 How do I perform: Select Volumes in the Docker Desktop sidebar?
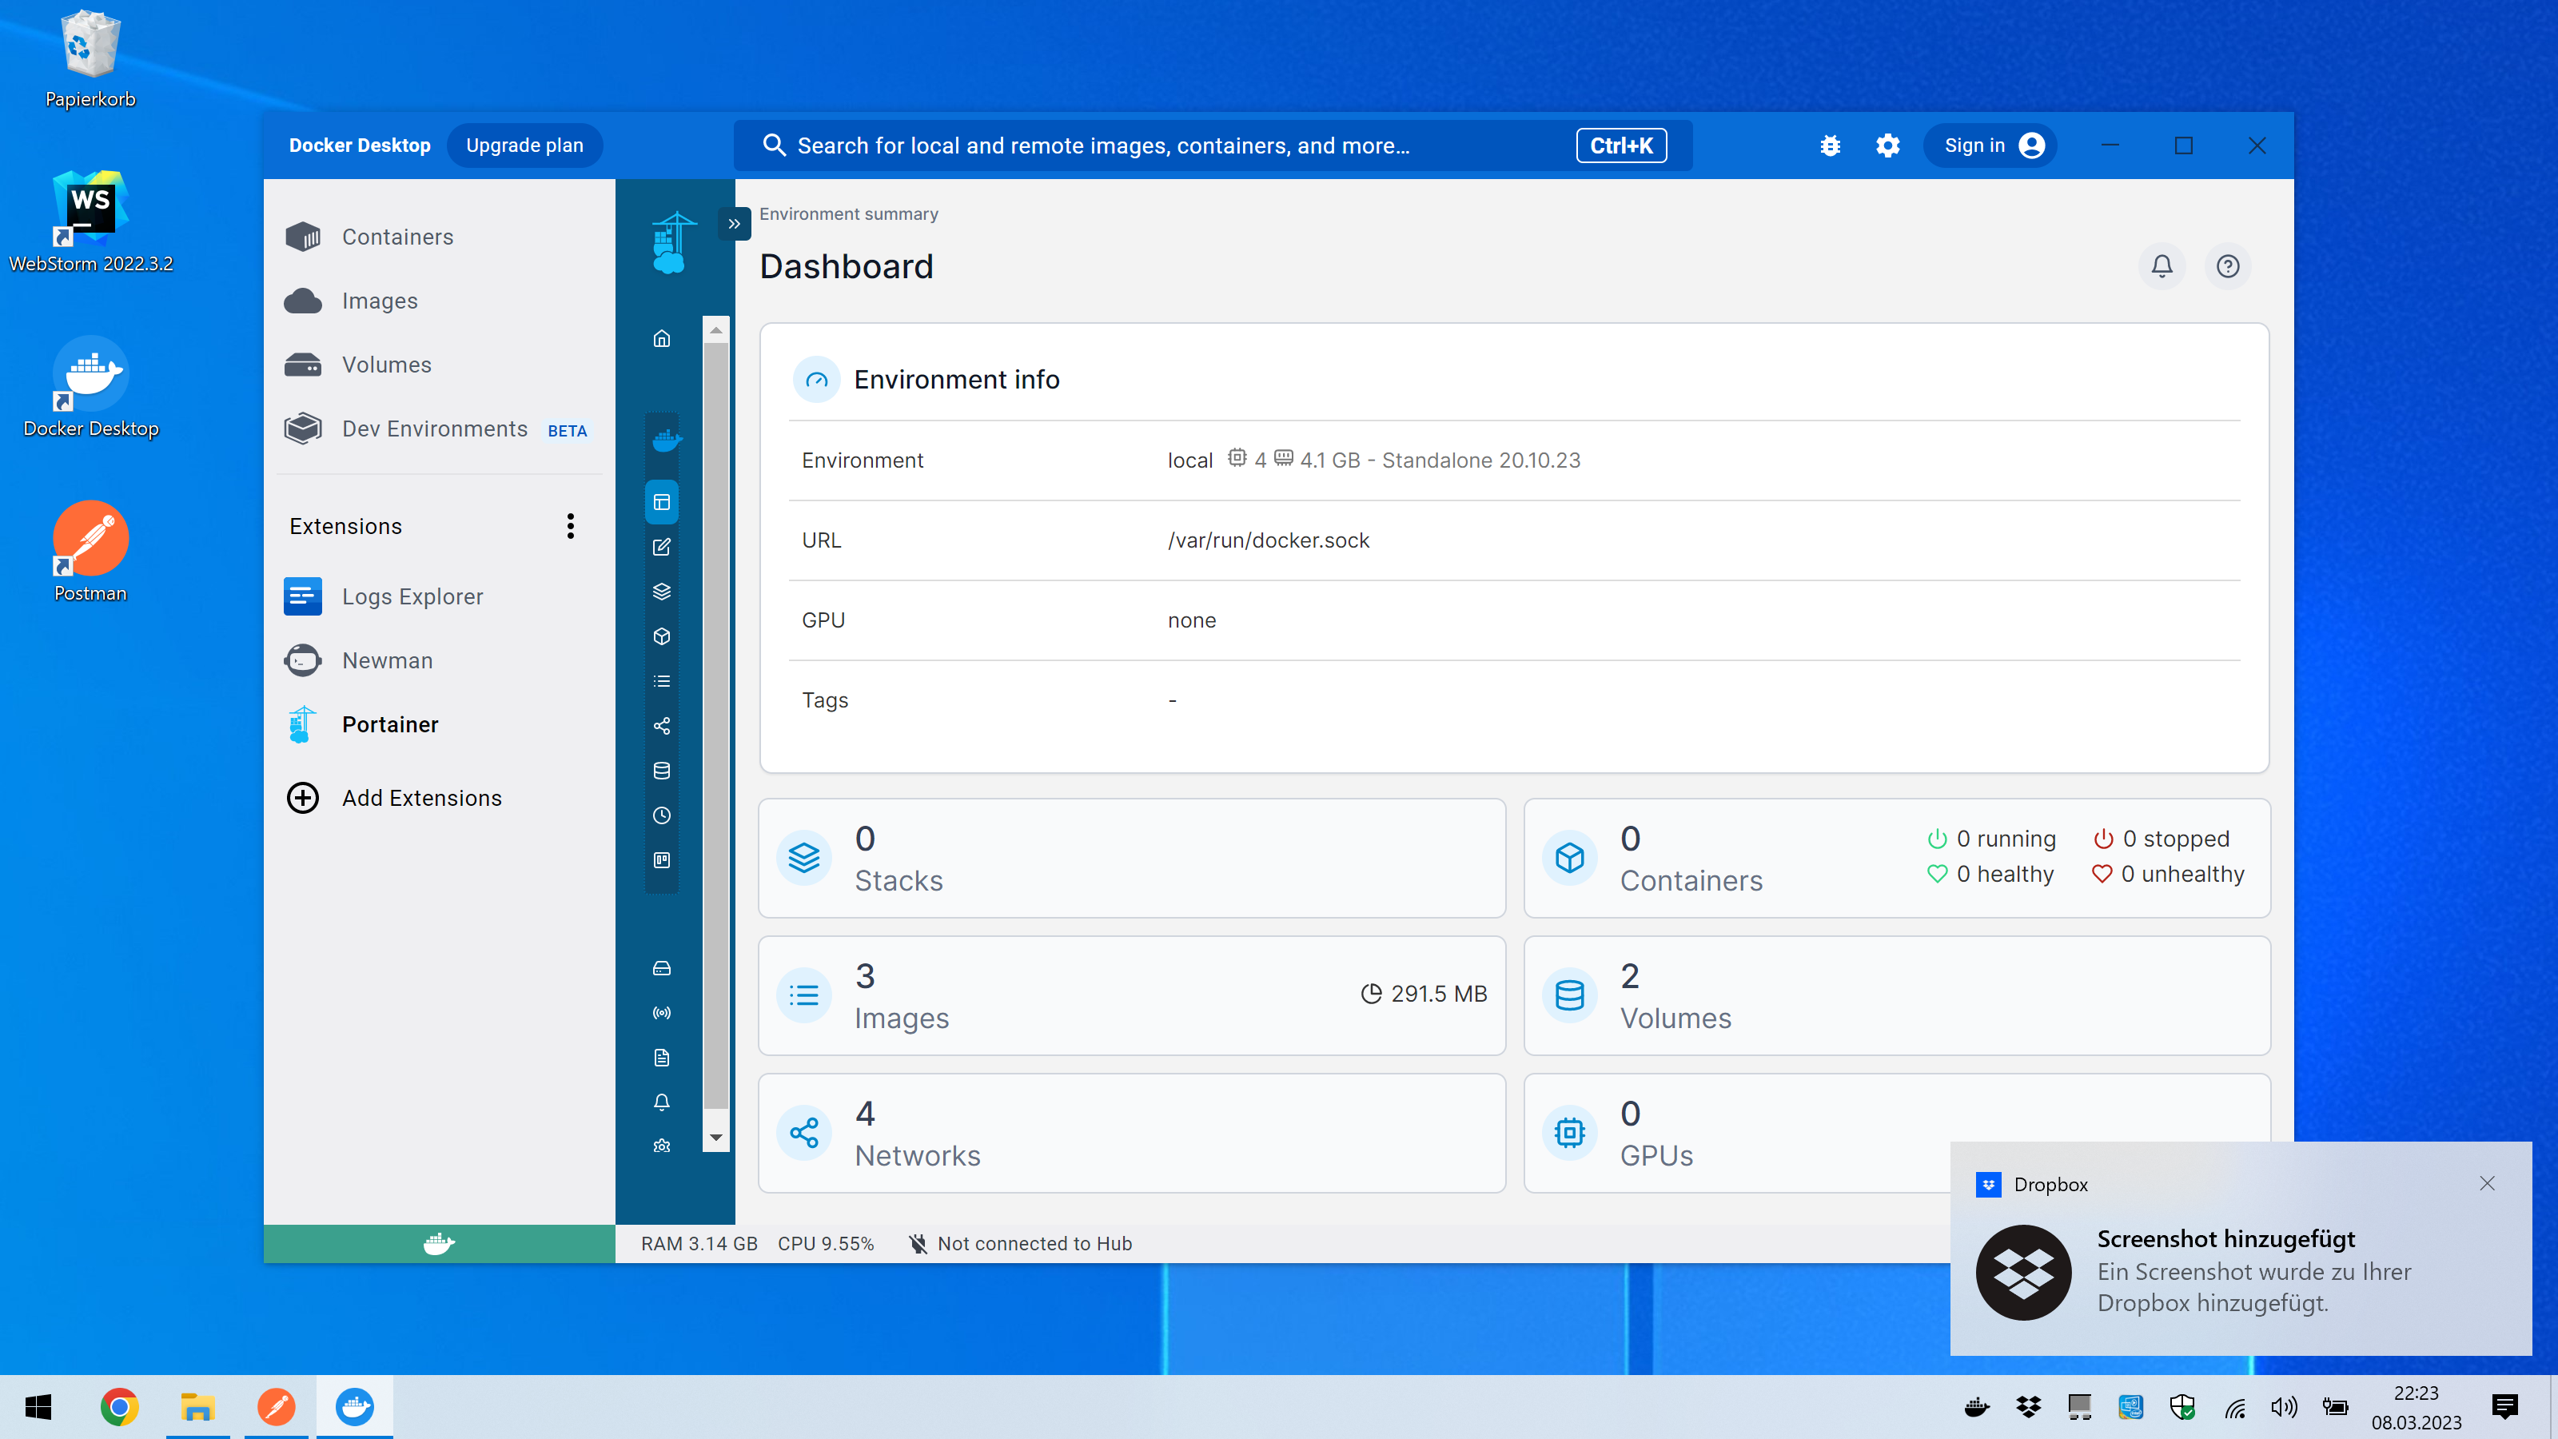pyautogui.click(x=386, y=365)
